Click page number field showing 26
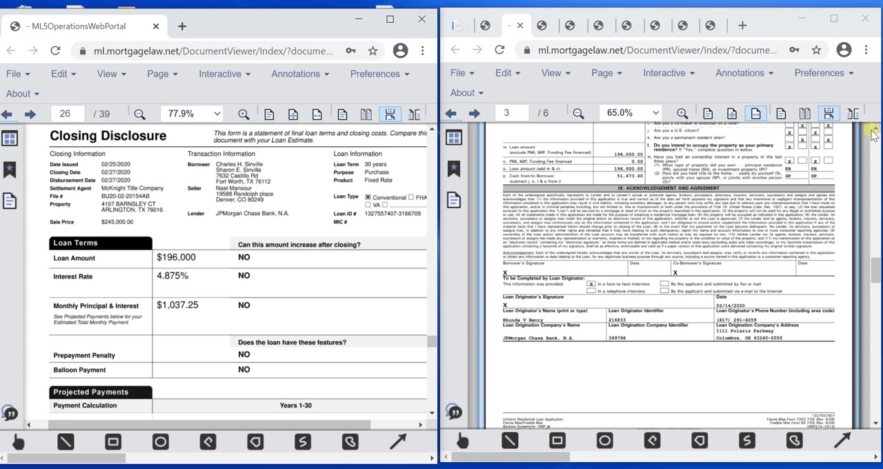The height and width of the screenshot is (469, 883). [x=68, y=114]
